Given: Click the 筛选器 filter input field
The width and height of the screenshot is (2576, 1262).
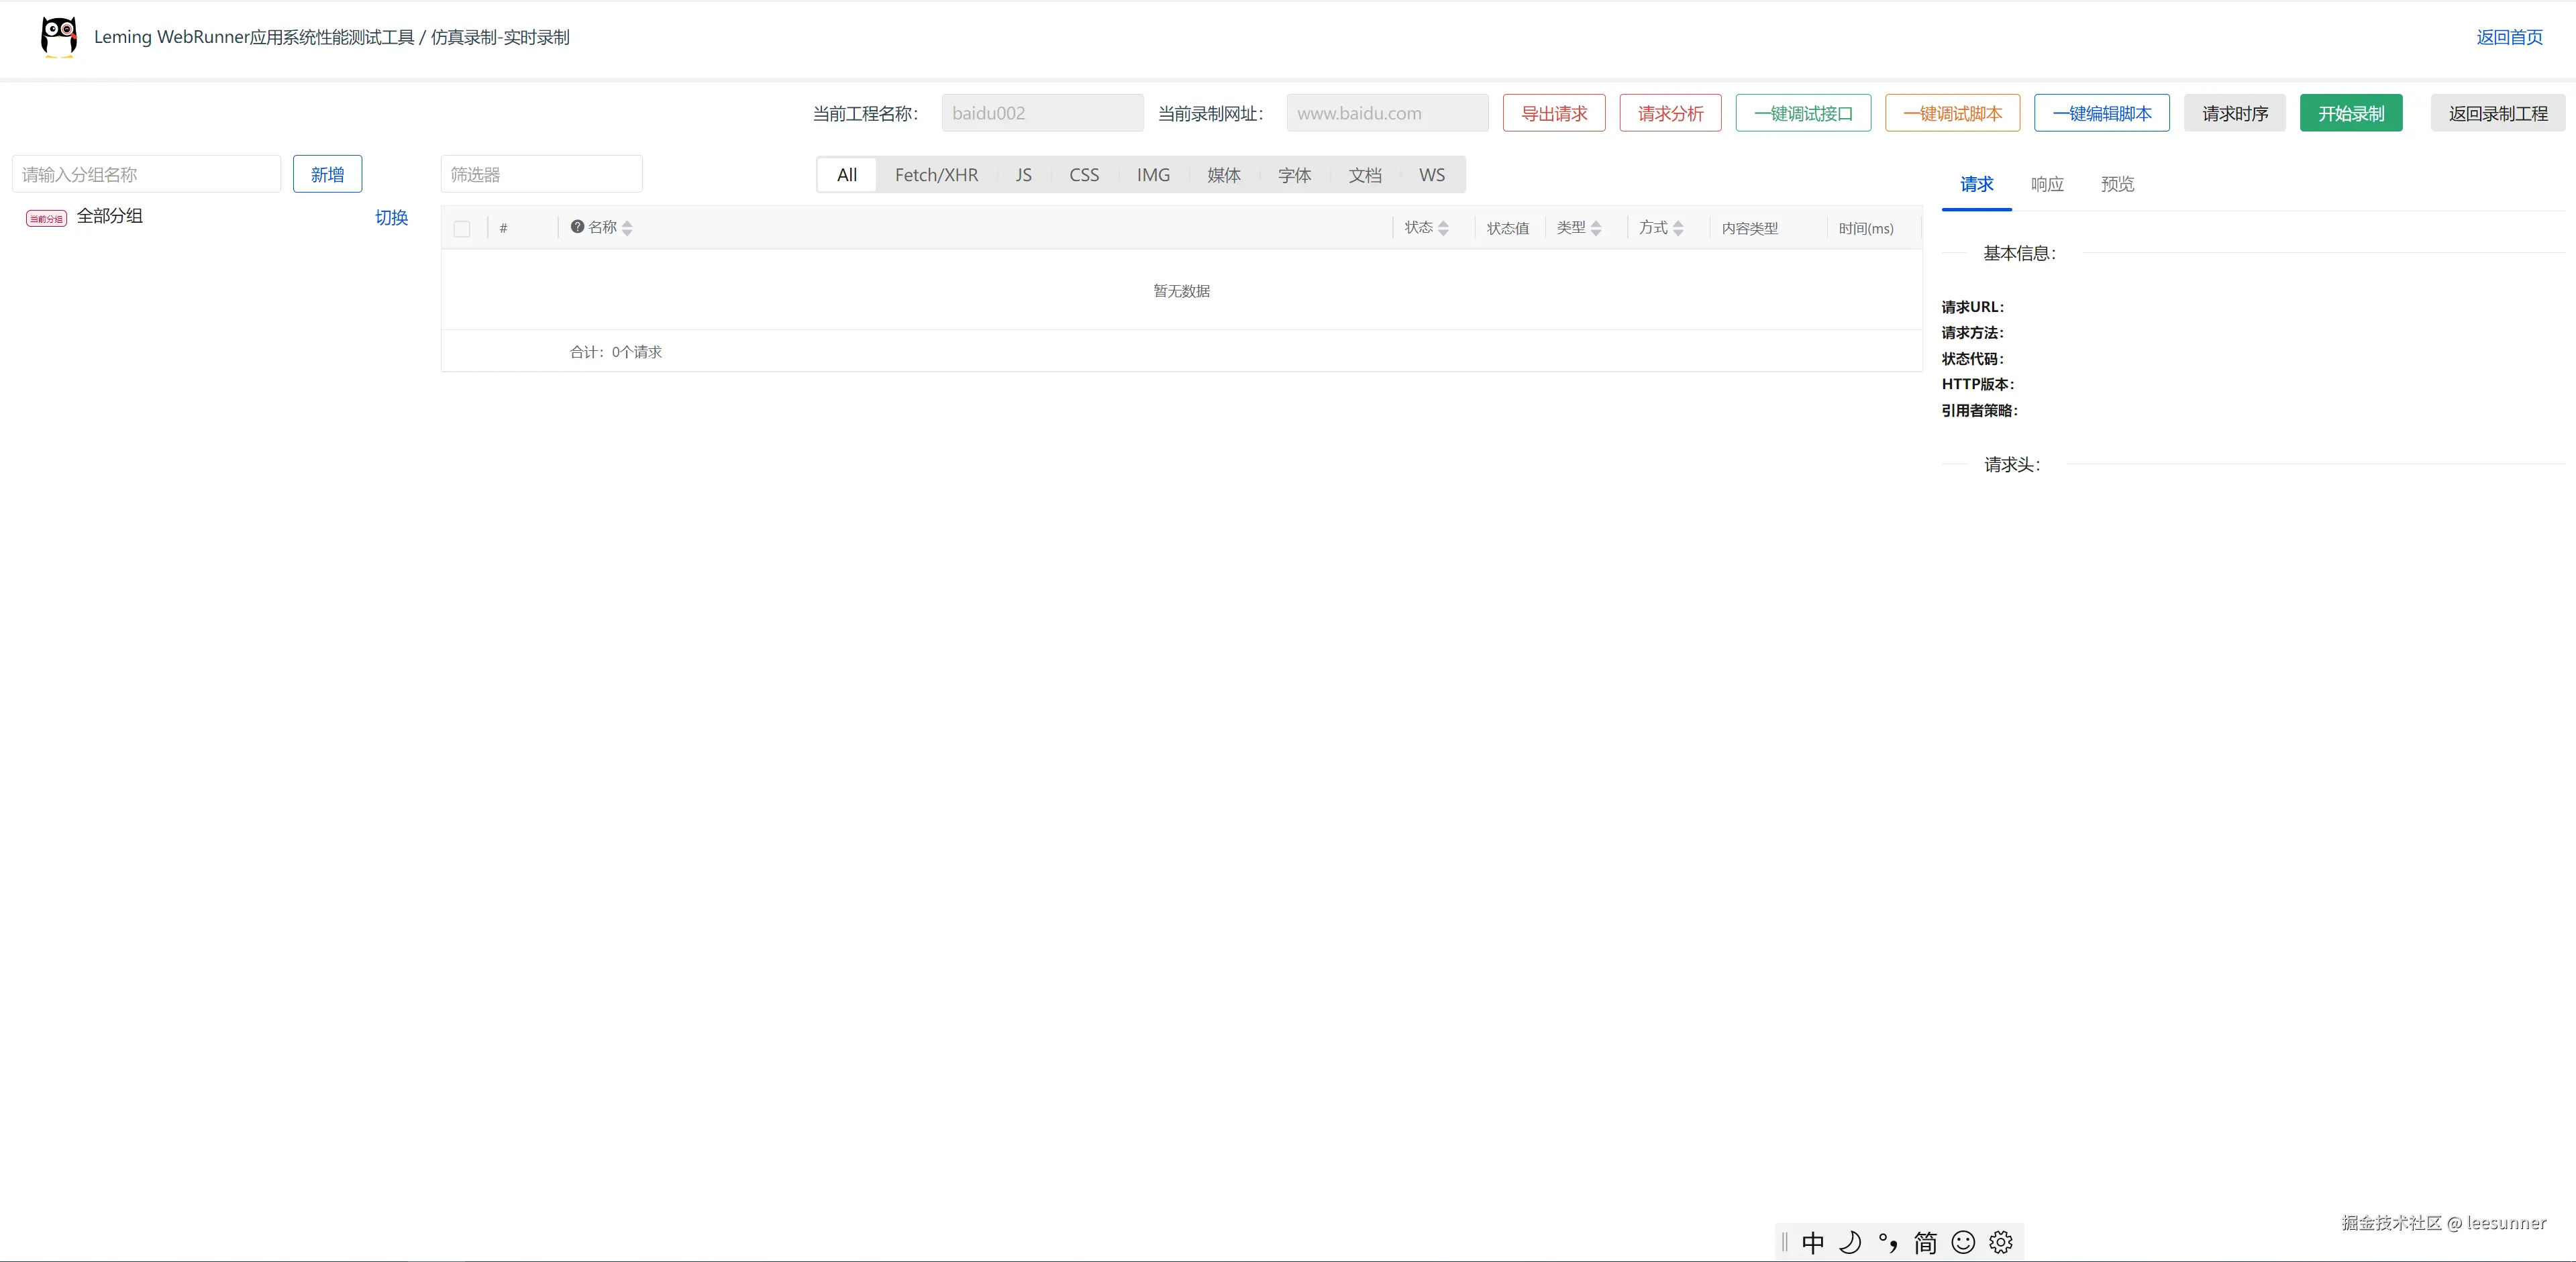Looking at the screenshot, I should [x=541, y=175].
